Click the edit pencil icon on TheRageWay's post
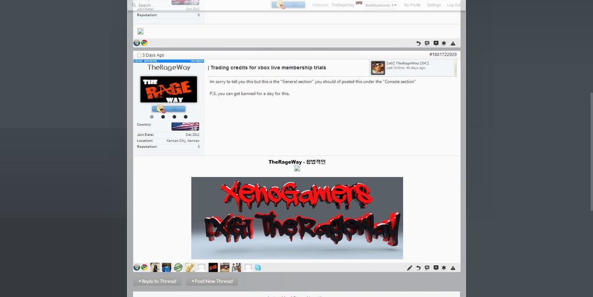 409,268
